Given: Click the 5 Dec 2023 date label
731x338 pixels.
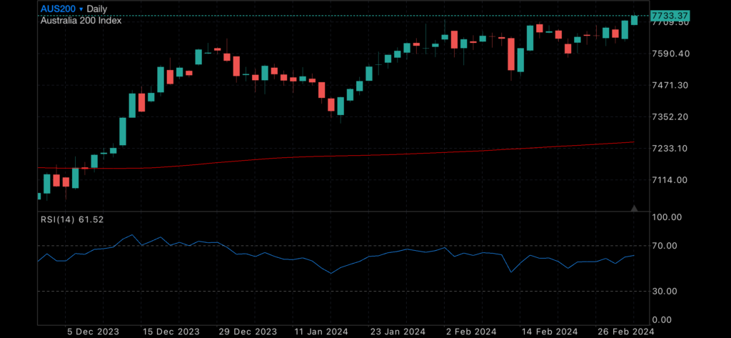Looking at the screenshot, I should tap(93, 332).
